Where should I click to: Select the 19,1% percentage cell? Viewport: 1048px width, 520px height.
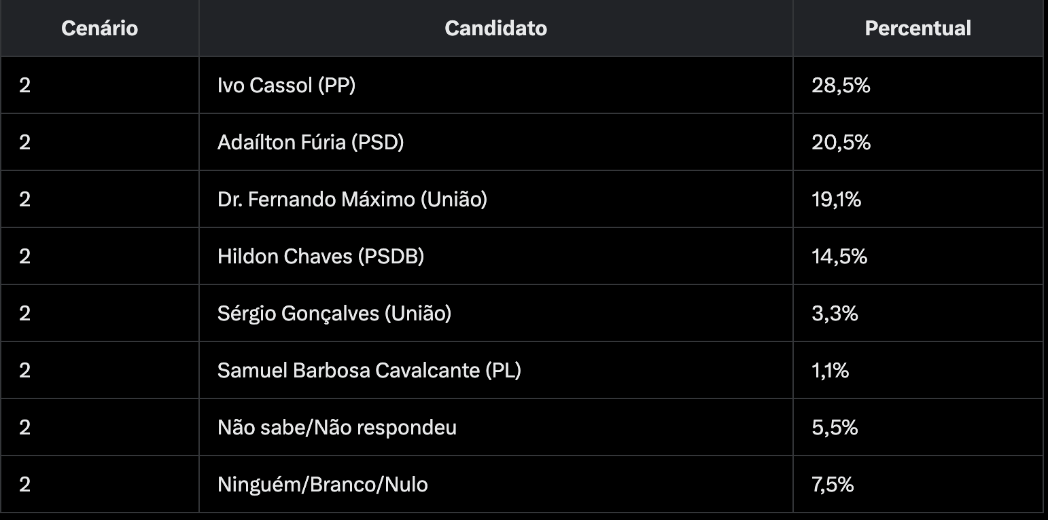(836, 200)
